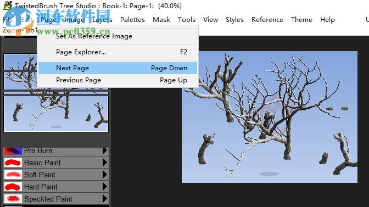Select Next Page menu entry

118,68
